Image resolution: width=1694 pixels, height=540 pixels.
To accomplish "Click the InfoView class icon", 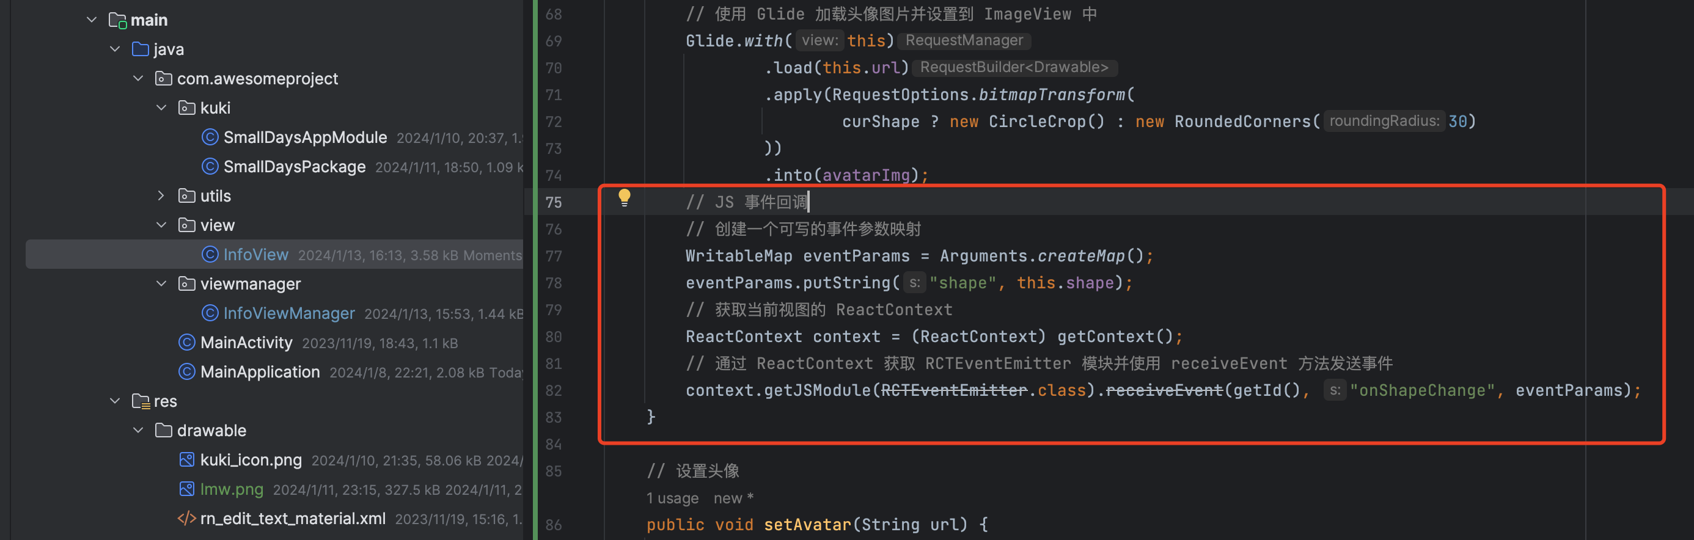I will point(210,254).
